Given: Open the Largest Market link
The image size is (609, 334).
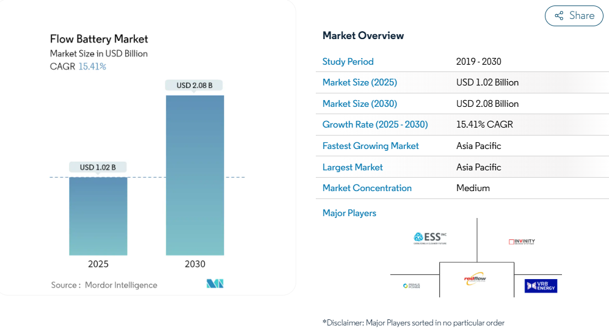Looking at the screenshot, I should pos(352,167).
